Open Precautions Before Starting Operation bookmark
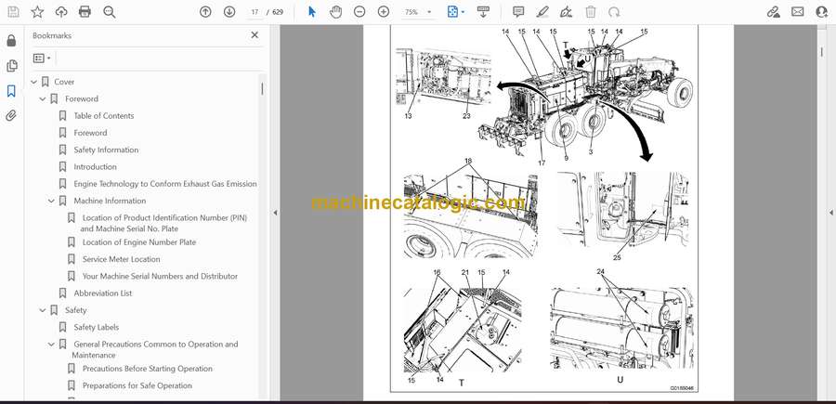Screen dimensions: 836x404 pyautogui.click(x=147, y=369)
